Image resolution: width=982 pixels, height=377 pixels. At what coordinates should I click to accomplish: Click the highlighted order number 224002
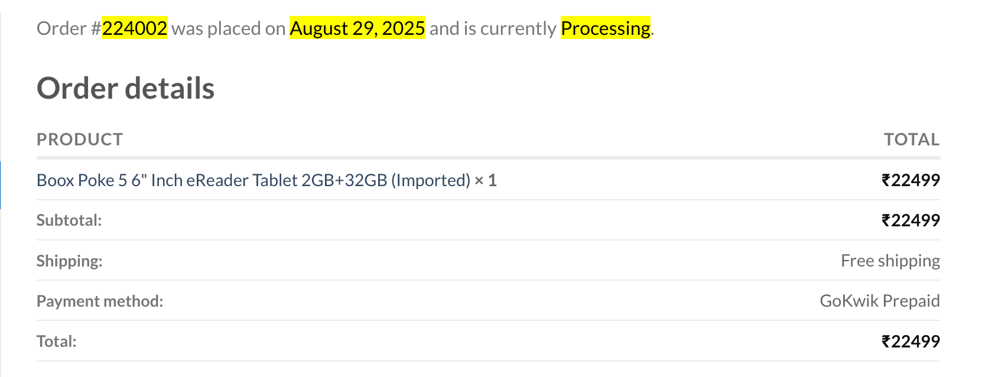(135, 28)
